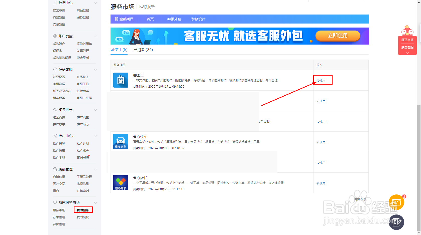This screenshot has height=235, width=421.
Task: Open 交易数据 in the sidebar
Action: pos(59,17)
